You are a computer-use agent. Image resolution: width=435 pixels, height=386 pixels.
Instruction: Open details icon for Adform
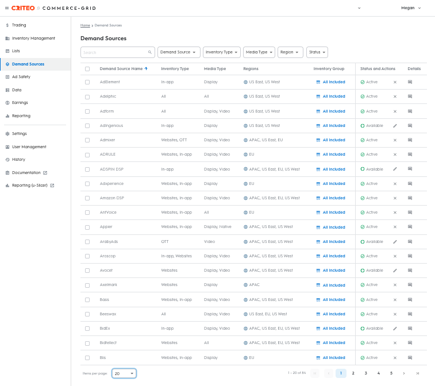[x=410, y=111]
